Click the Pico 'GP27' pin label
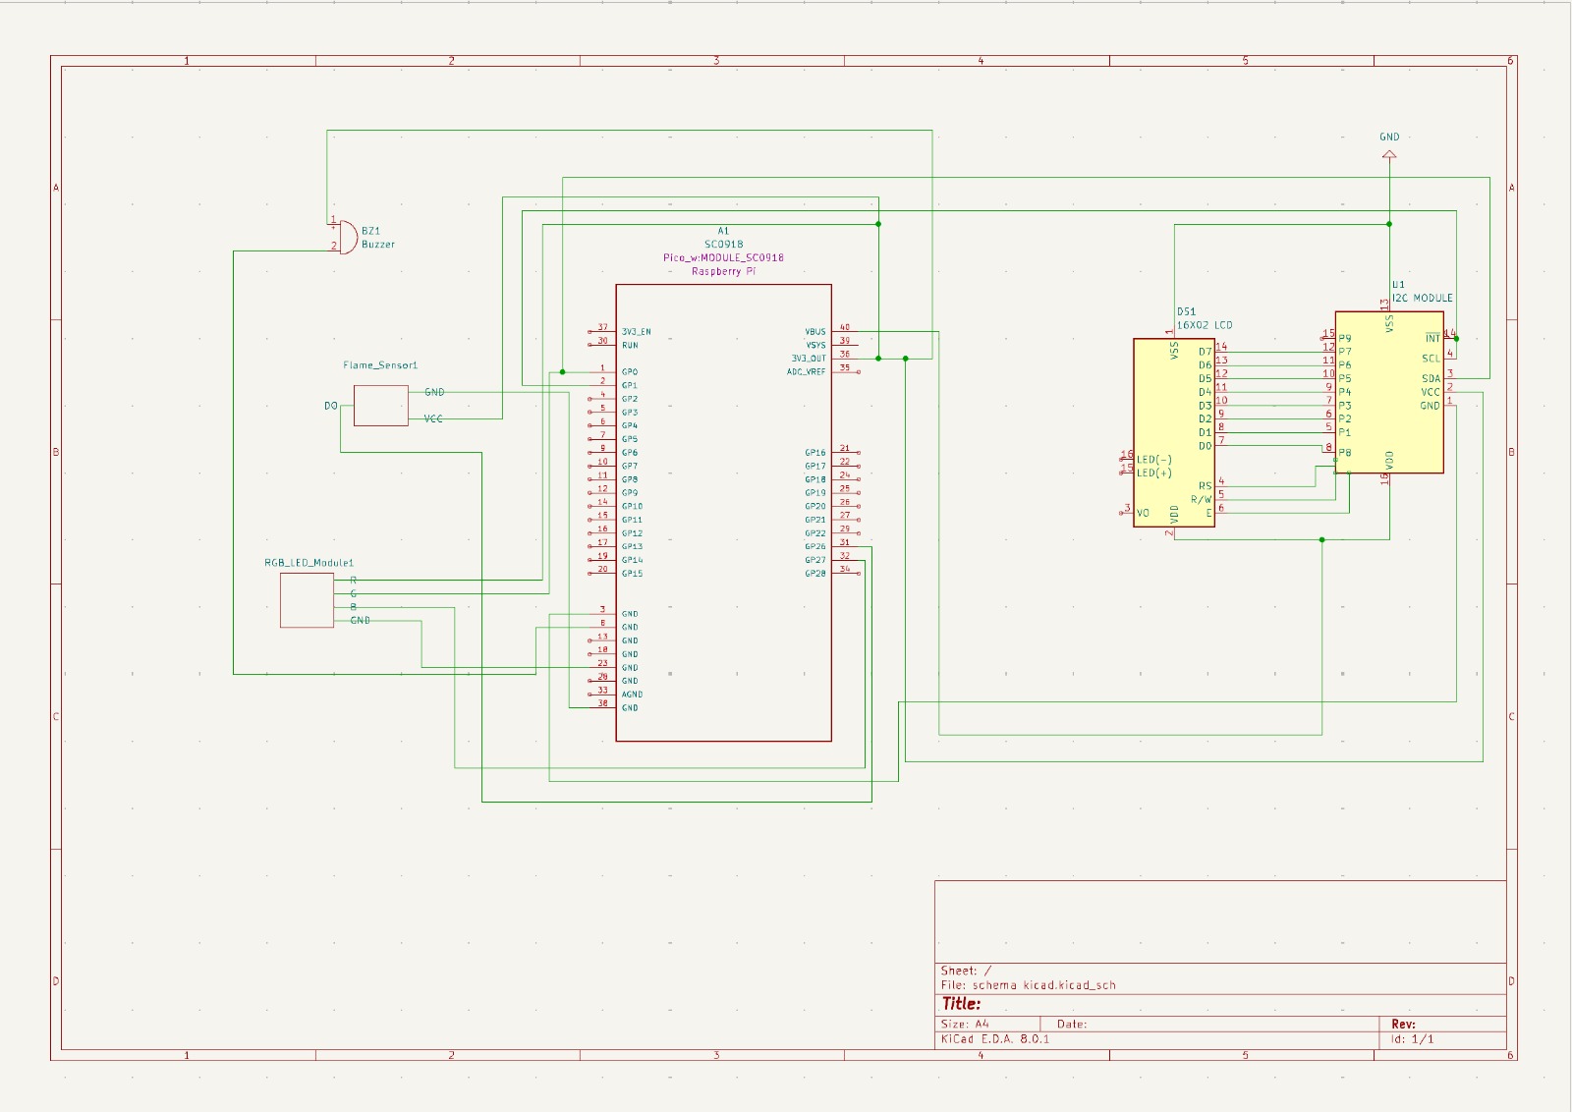Screen dimensions: 1572x1112 (x=815, y=561)
